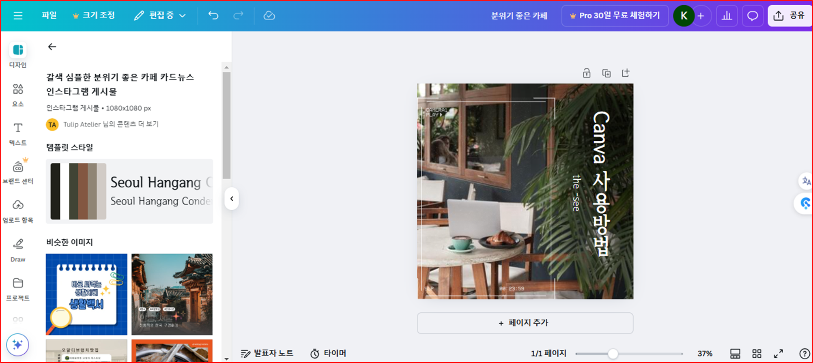Open the 타이머 timer
The image size is (813, 363).
coord(328,353)
